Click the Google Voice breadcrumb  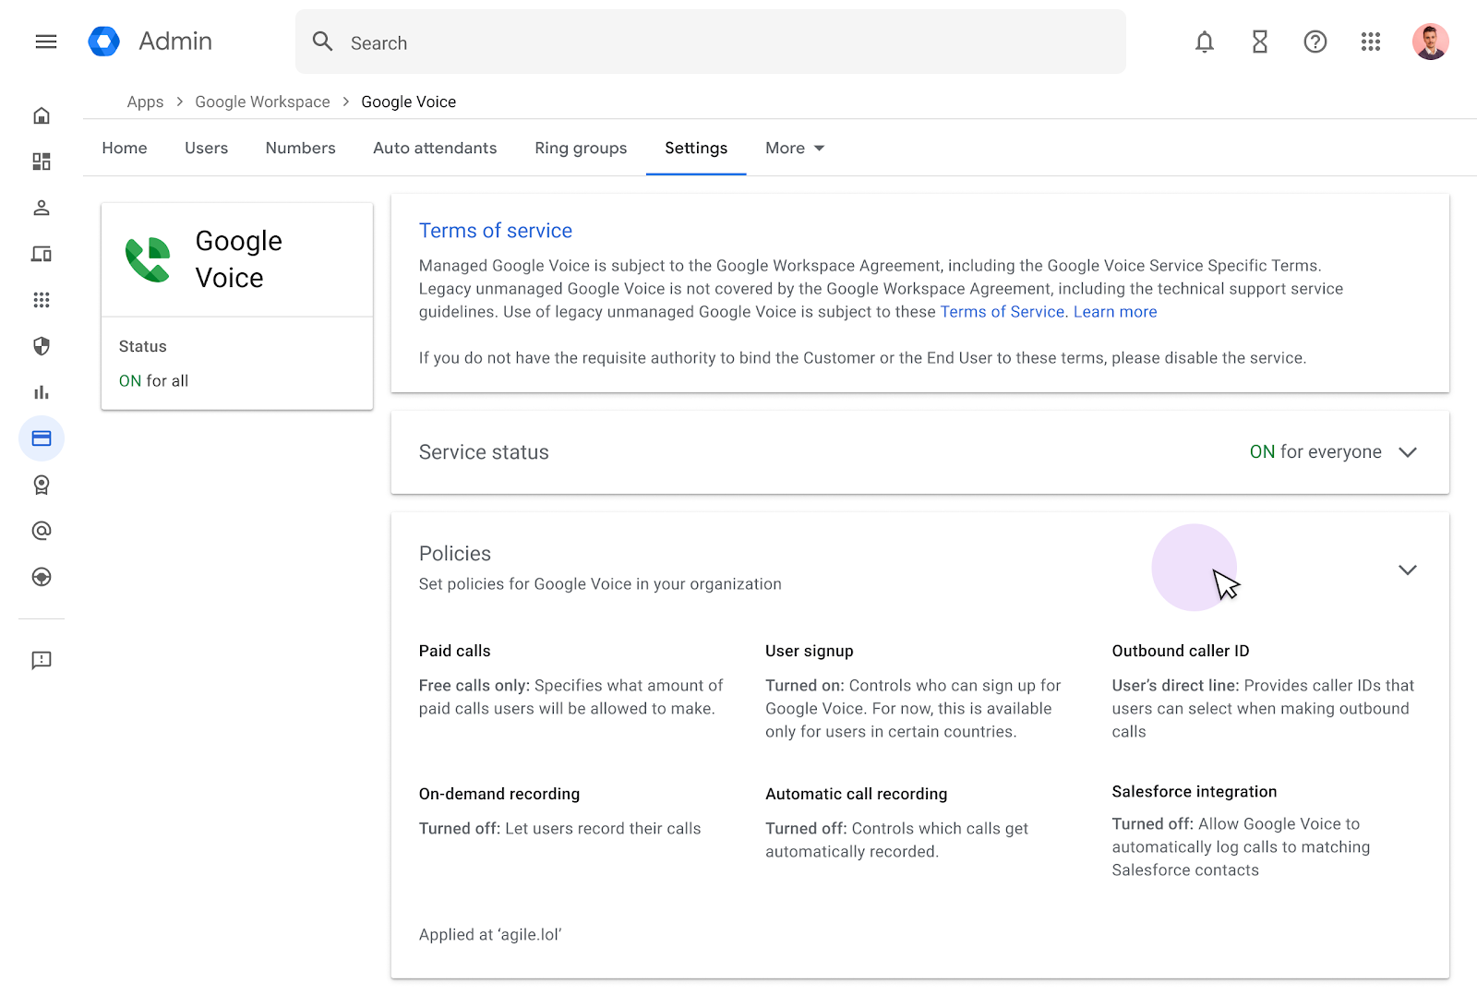coord(408,102)
